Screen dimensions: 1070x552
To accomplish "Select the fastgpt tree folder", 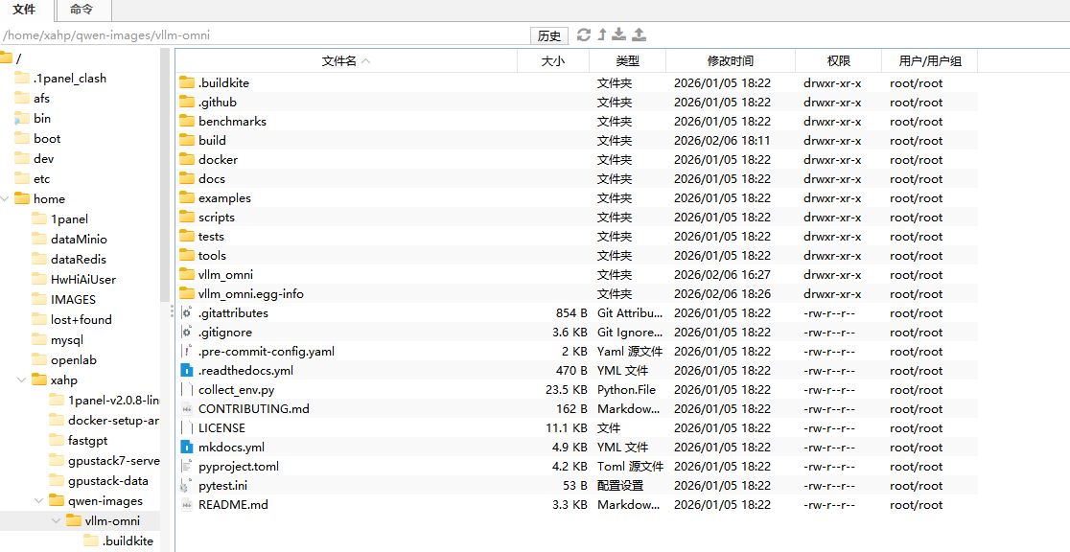I will pyautogui.click(x=87, y=440).
